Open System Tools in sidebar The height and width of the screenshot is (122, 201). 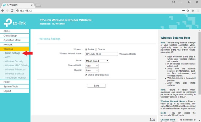[14, 86]
